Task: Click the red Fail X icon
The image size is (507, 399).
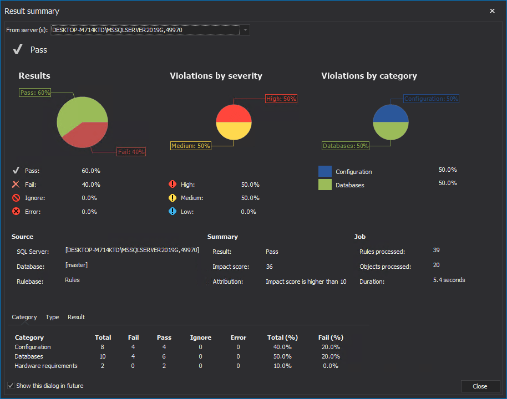Action: 17,185
